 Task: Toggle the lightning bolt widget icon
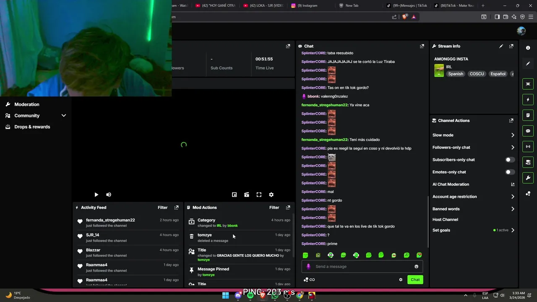(x=528, y=100)
